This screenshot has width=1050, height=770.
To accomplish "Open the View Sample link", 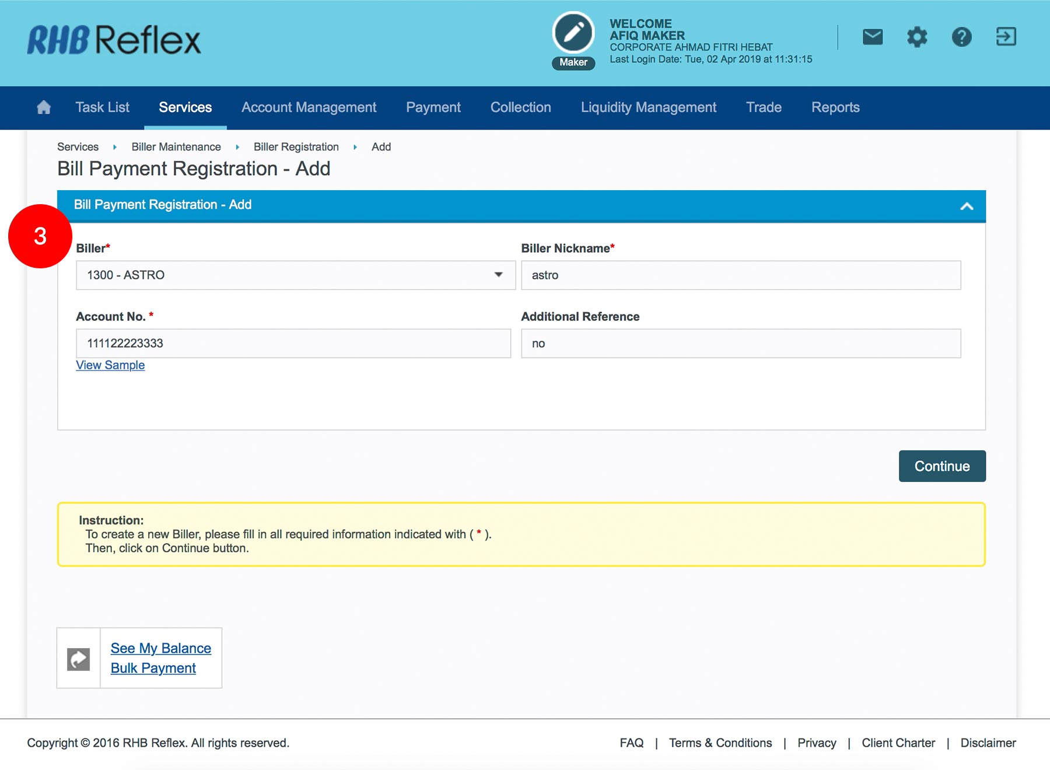I will click(x=110, y=365).
